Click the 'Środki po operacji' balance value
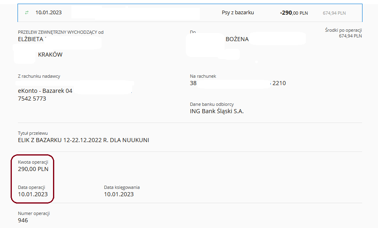This screenshot has height=228, width=378. pos(350,36)
